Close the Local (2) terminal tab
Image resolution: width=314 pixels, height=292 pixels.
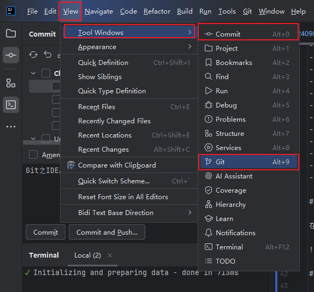(110, 255)
